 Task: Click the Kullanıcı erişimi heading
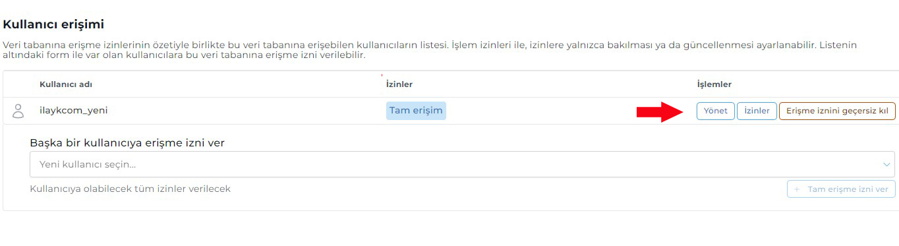tap(54, 24)
